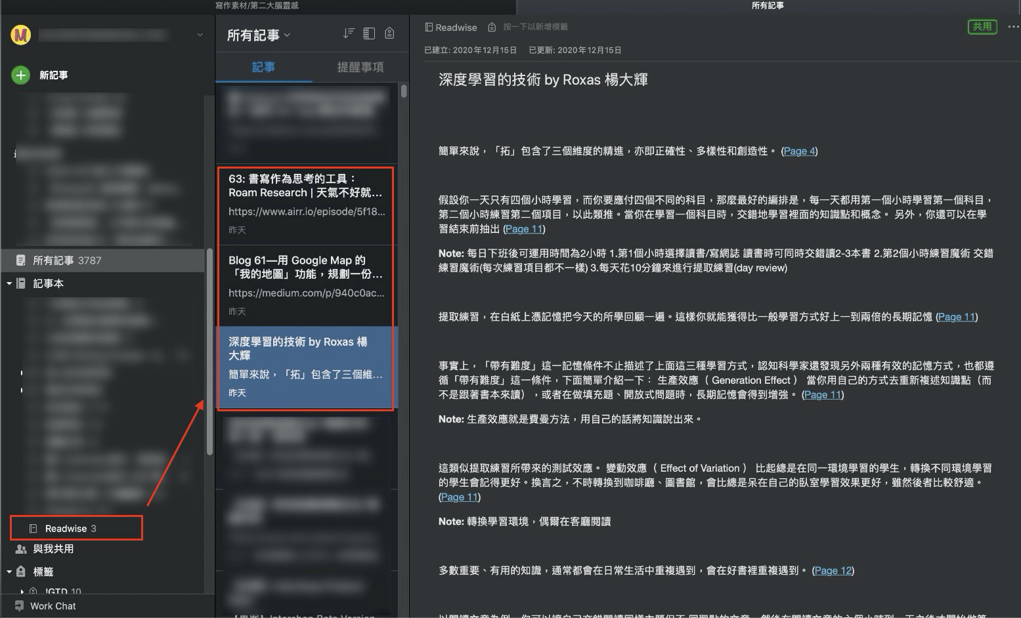Screen dimensions: 1021x618
Task: Click the note title 深度學習的技術 by Roxas 楊大輝
Action: [543, 80]
